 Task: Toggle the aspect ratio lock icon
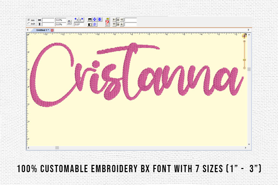(x=69, y=22)
